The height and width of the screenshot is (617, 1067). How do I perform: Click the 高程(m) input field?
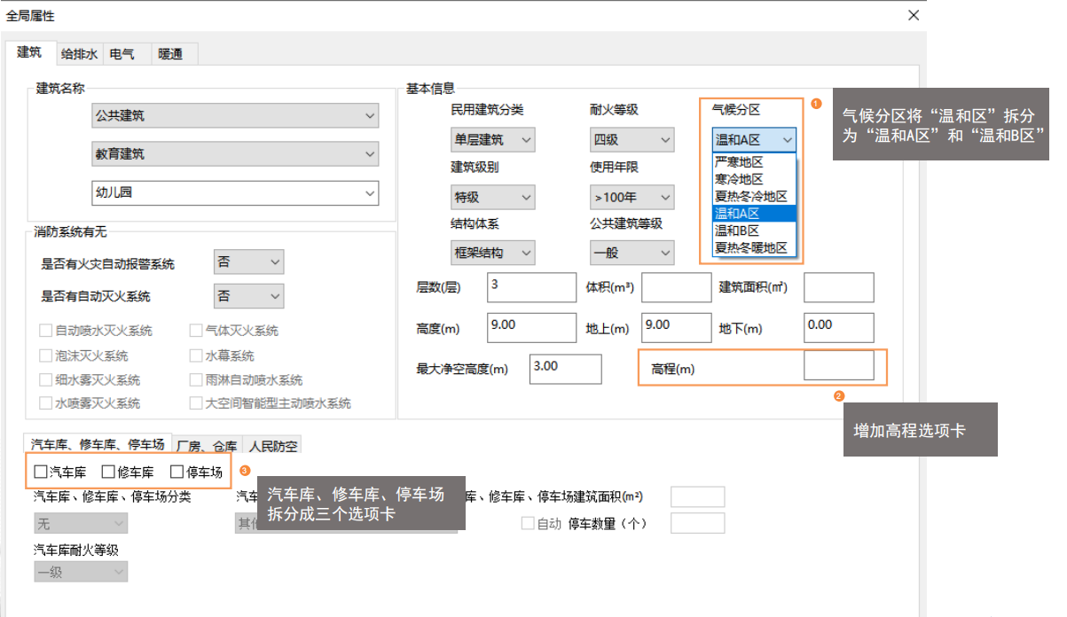838,365
